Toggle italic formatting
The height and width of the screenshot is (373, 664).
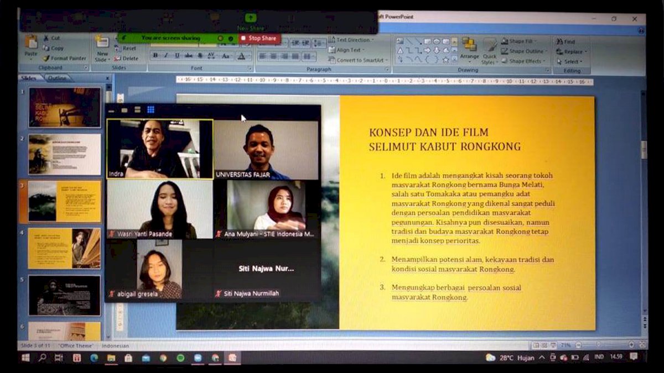coord(165,55)
